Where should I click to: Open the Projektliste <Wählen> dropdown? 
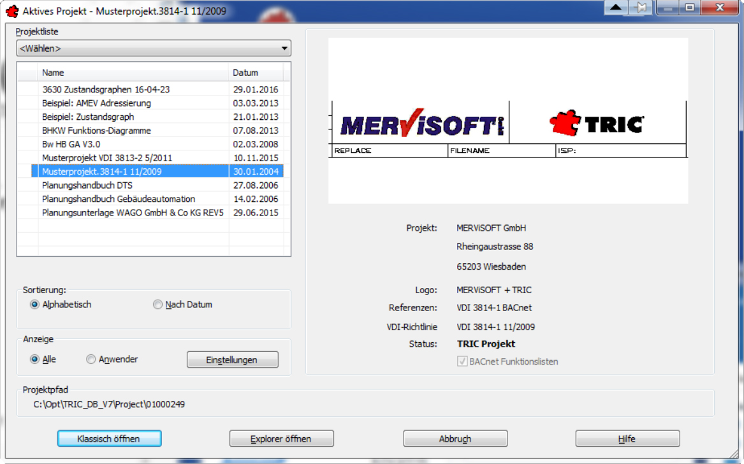click(x=154, y=48)
